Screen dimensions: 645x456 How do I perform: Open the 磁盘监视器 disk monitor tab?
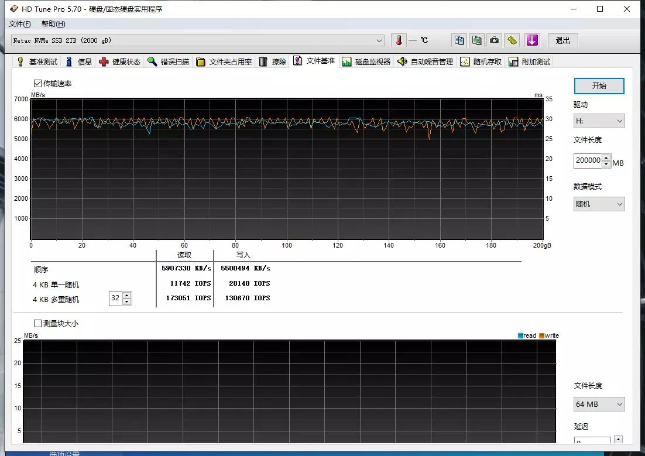tap(366, 62)
